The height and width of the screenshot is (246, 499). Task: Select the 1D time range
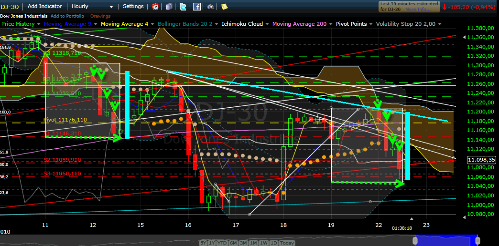273,243
